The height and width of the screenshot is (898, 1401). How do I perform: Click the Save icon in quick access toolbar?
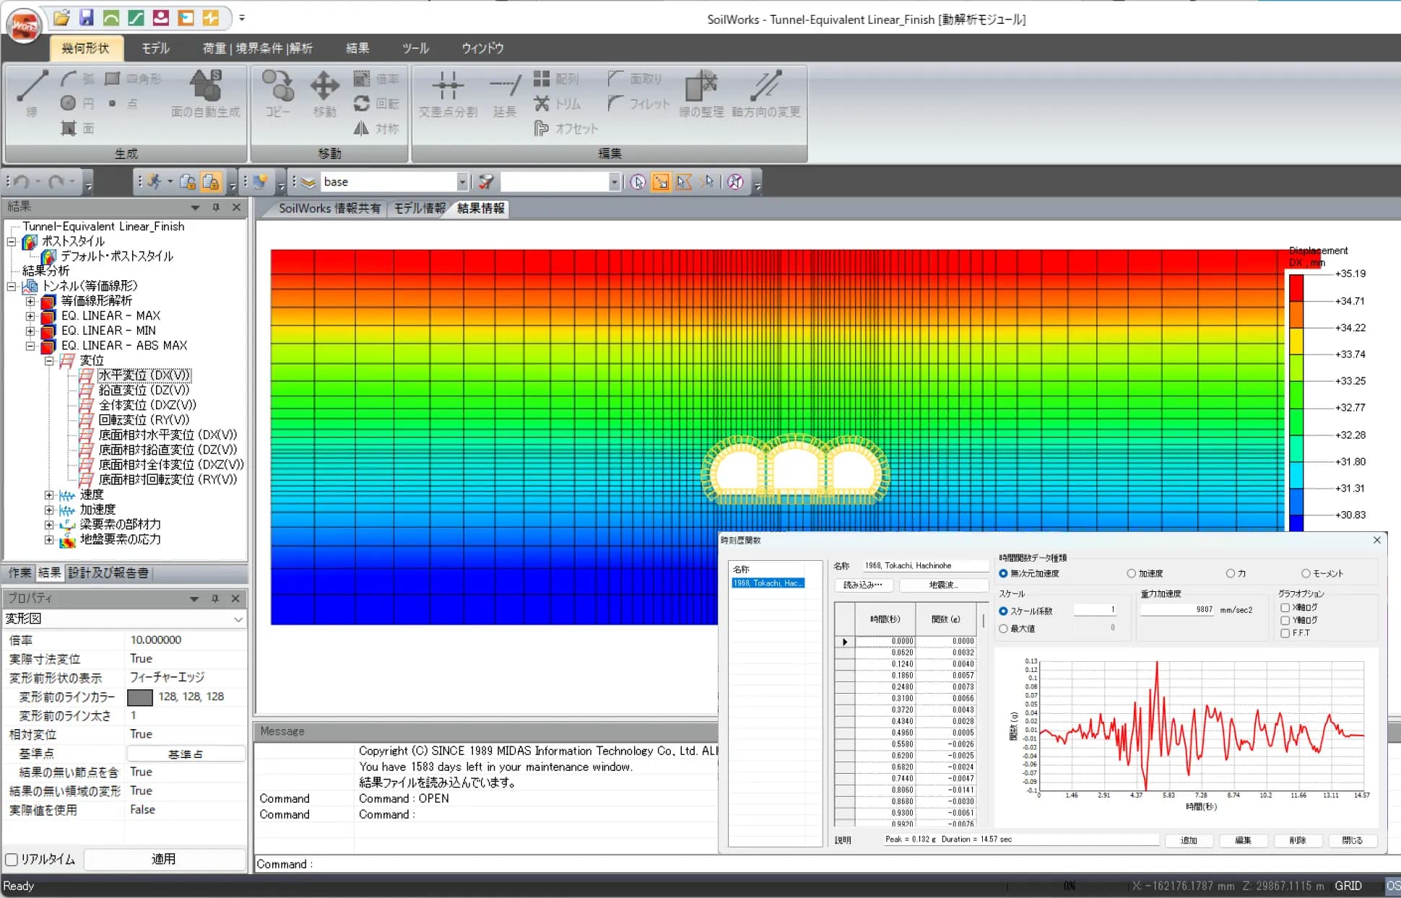pyautogui.click(x=87, y=17)
